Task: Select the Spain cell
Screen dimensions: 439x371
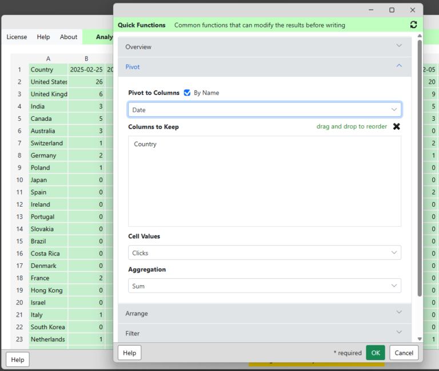Action: point(48,192)
